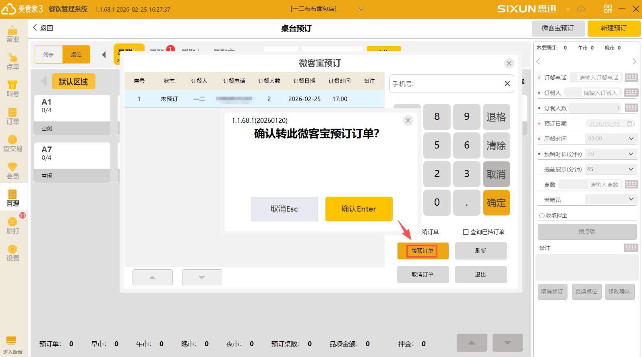642x357 pixels.
Task: Open the 营业 sidebar icon
Action: (x=12, y=34)
